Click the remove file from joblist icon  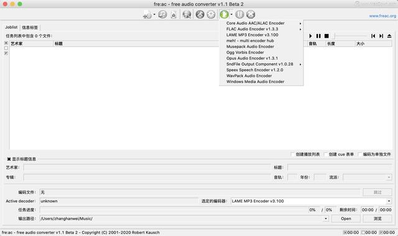(174, 15)
